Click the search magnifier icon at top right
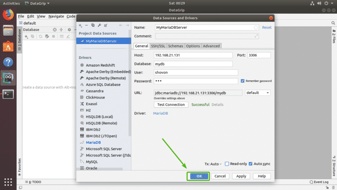Image resolution: width=337 pixels, height=190 pixels. click(333, 23)
